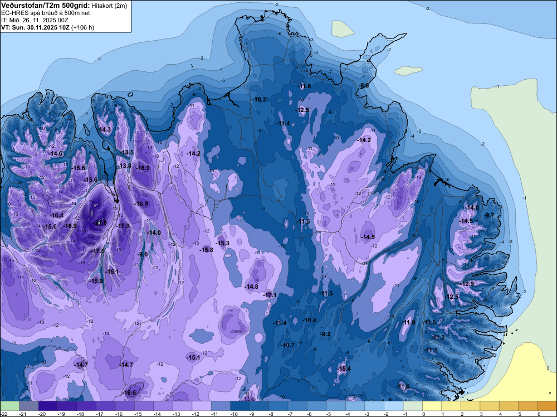Click the 'Veðurstofan/T2m 500grid' title text
The height and width of the screenshot is (417, 557).
coord(45,6)
